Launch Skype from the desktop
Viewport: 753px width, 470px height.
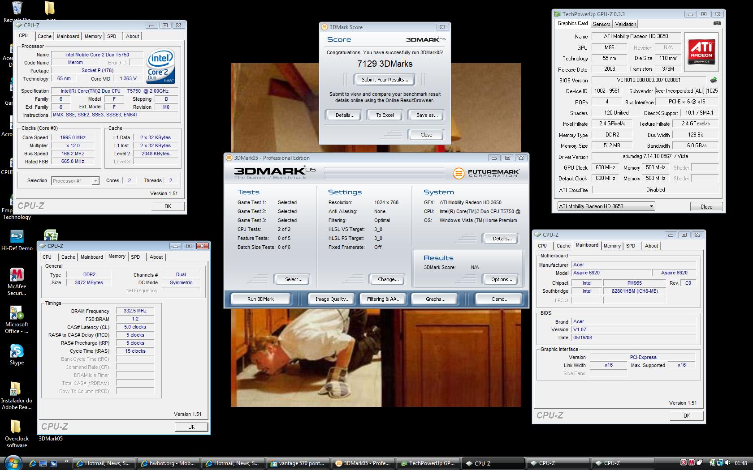17,355
